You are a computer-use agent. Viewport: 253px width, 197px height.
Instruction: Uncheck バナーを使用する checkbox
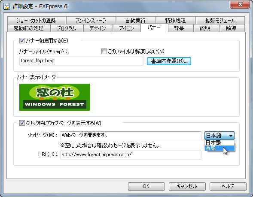point(22,40)
